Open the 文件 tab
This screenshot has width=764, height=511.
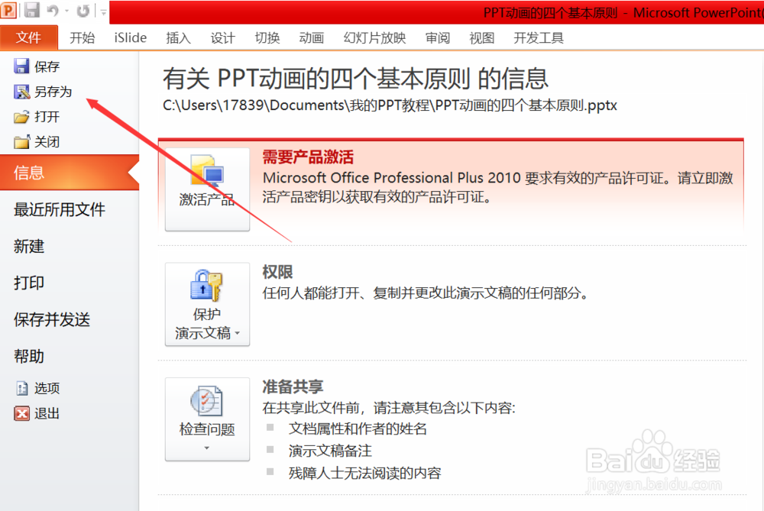click(x=29, y=37)
